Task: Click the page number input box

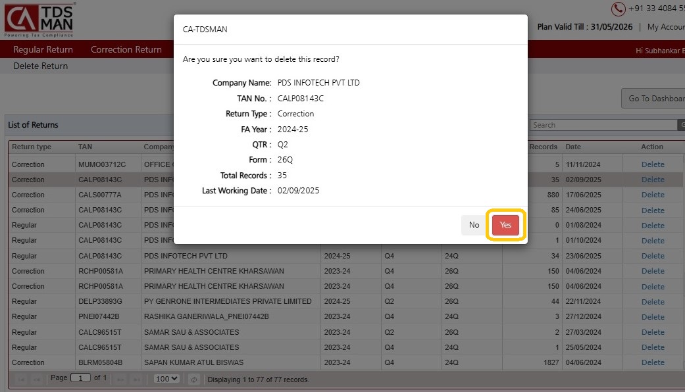Action: point(80,378)
